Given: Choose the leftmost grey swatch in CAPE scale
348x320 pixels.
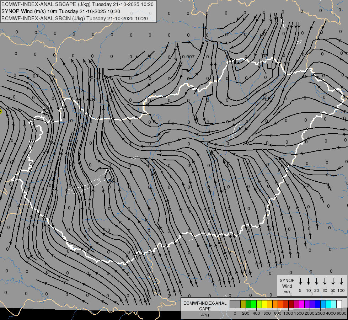Looking at the screenshot, I should tap(232, 304).
